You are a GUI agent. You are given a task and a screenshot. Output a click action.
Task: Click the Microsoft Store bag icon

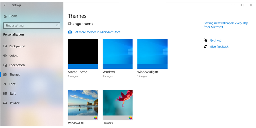[x=70, y=32]
